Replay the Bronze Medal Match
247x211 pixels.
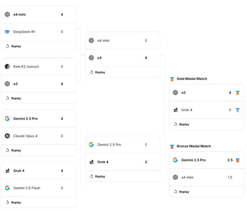(182, 192)
